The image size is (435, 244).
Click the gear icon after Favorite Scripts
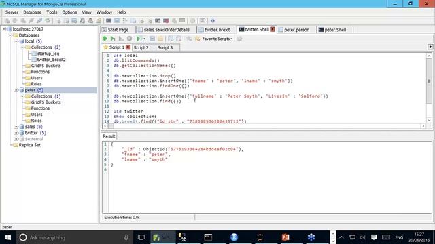click(x=239, y=39)
